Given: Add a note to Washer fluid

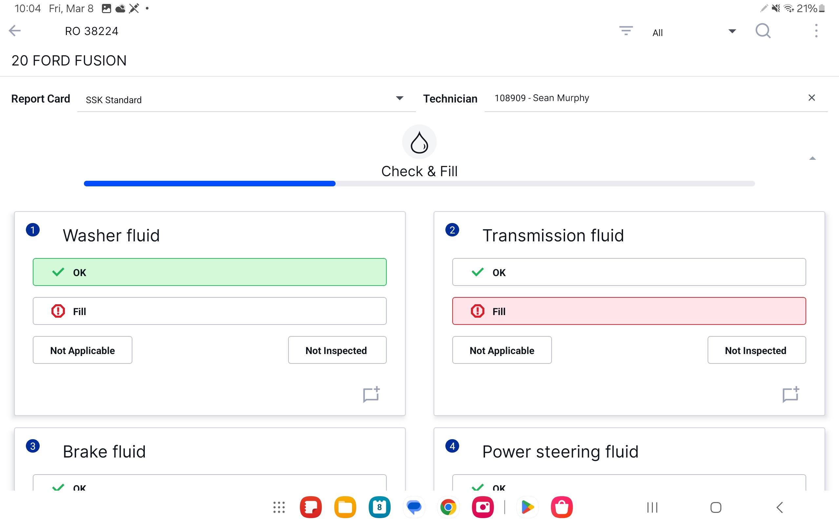Looking at the screenshot, I should click(371, 394).
